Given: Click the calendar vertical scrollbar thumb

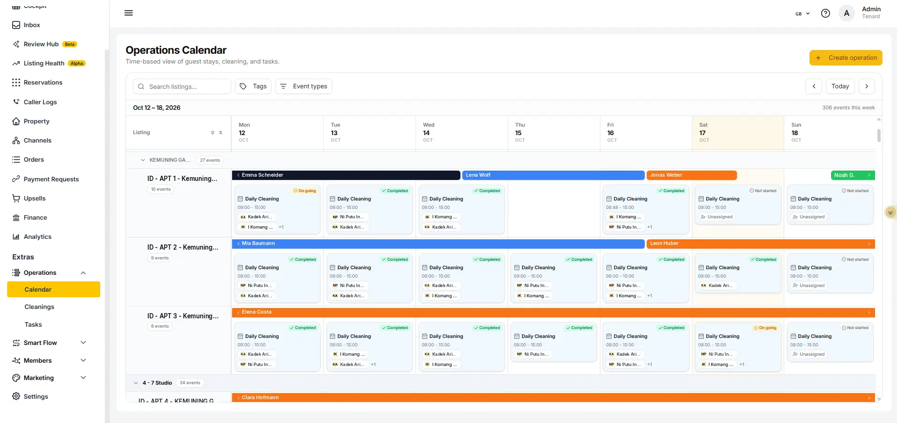Looking at the screenshot, I should 879,136.
